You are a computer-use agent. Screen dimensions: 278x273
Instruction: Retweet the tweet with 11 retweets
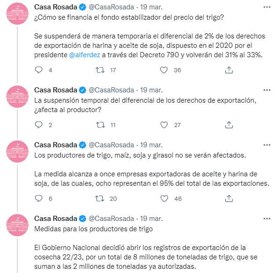coord(100,125)
